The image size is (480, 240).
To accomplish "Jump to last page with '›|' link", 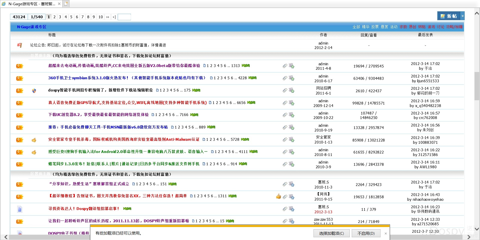I will (114, 17).
